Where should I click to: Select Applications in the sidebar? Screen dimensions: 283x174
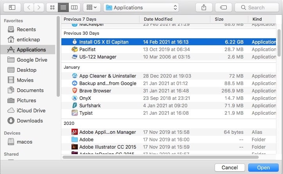point(28,50)
